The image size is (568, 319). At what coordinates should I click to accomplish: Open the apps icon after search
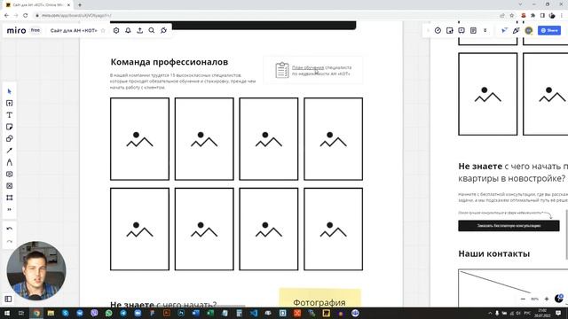coord(163,31)
